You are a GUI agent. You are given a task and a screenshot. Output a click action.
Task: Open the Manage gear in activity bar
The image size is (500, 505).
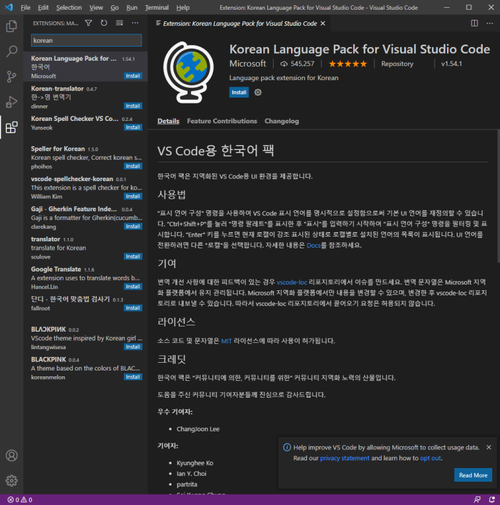click(x=12, y=480)
